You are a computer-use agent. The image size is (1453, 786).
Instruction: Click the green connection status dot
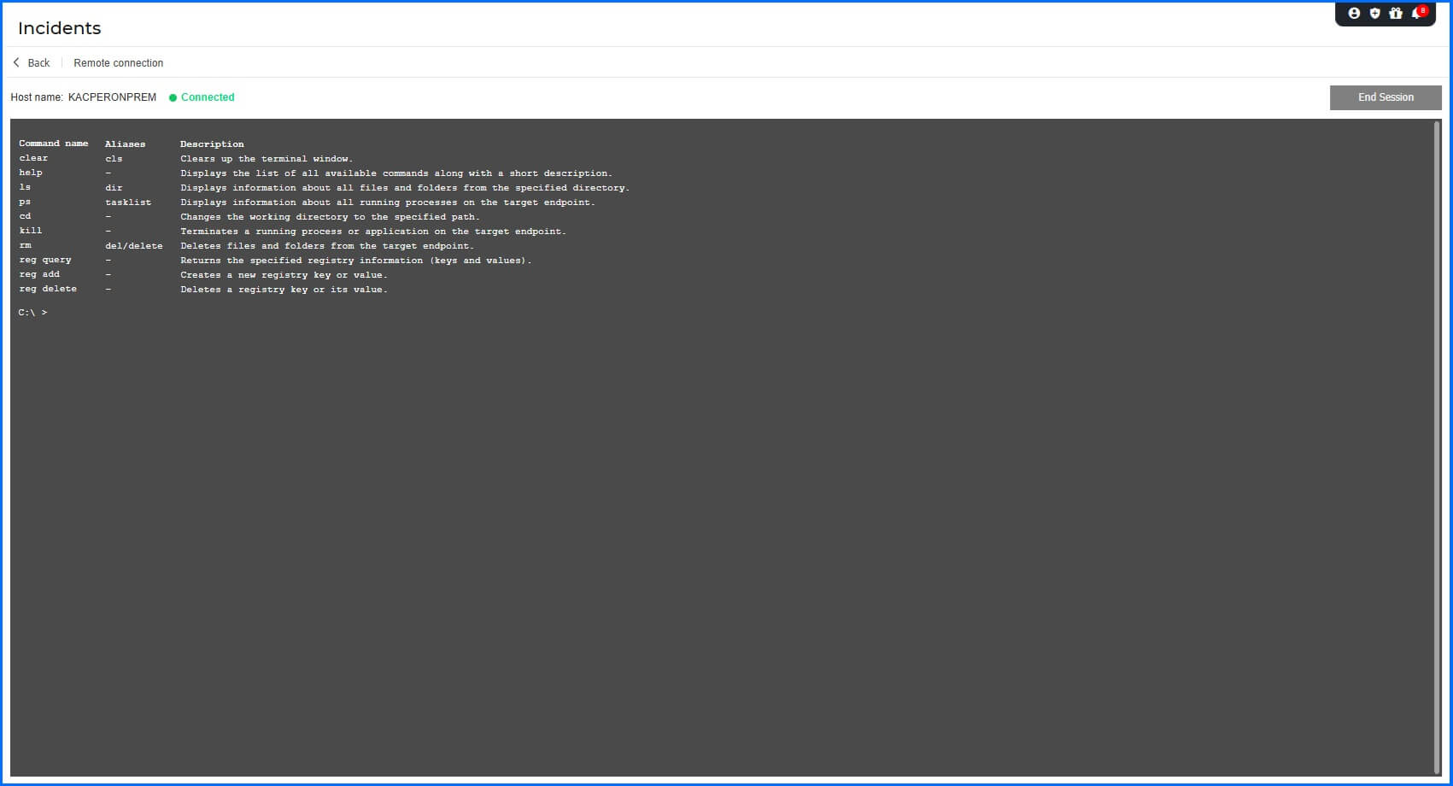(x=173, y=97)
